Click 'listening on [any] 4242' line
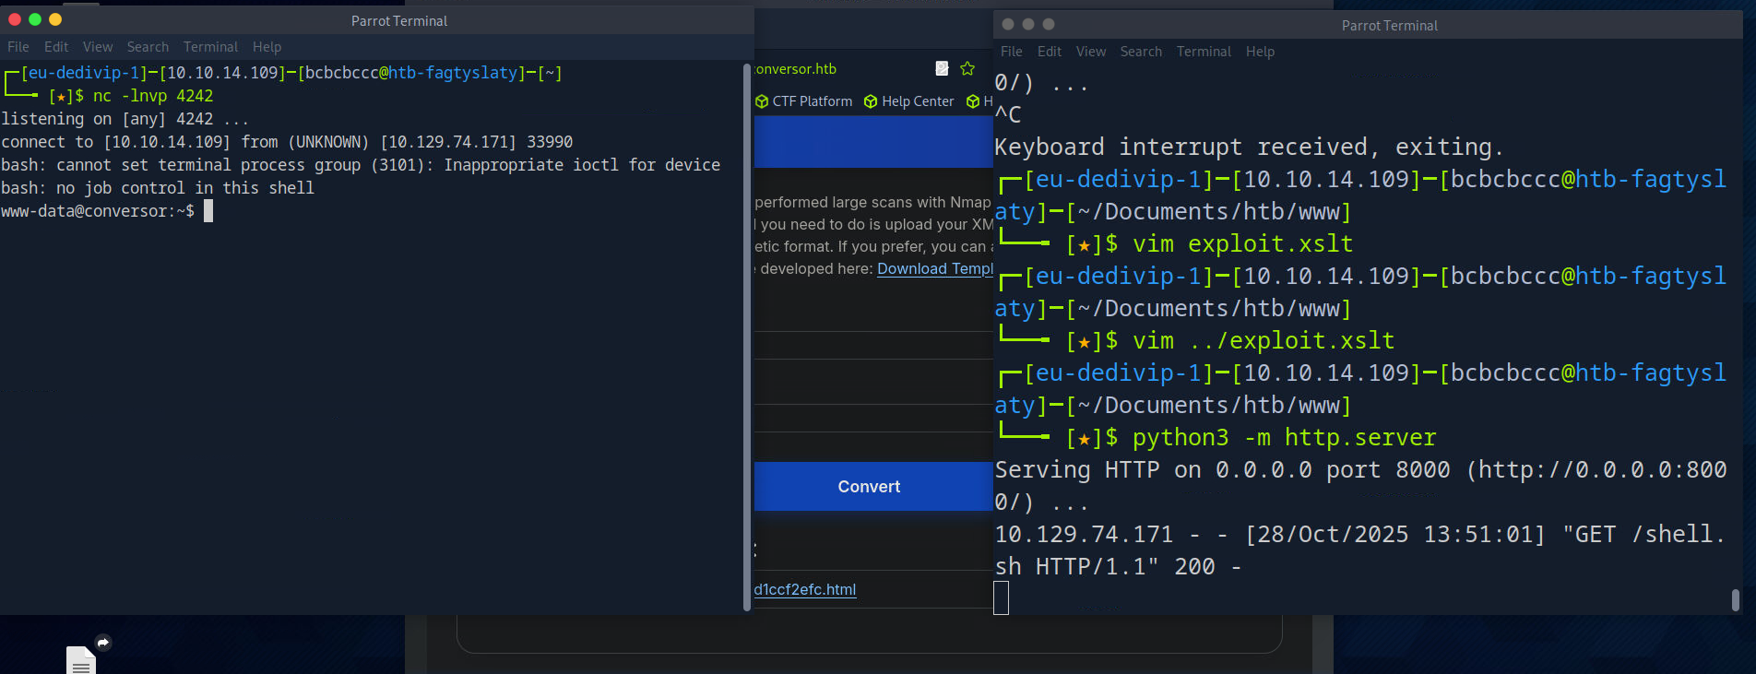The height and width of the screenshot is (674, 1756). (125, 119)
